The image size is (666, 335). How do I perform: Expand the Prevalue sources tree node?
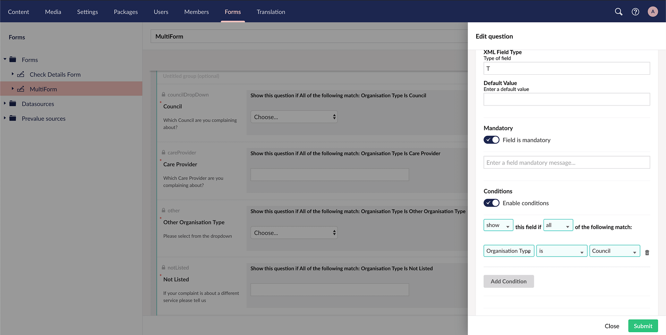5,118
